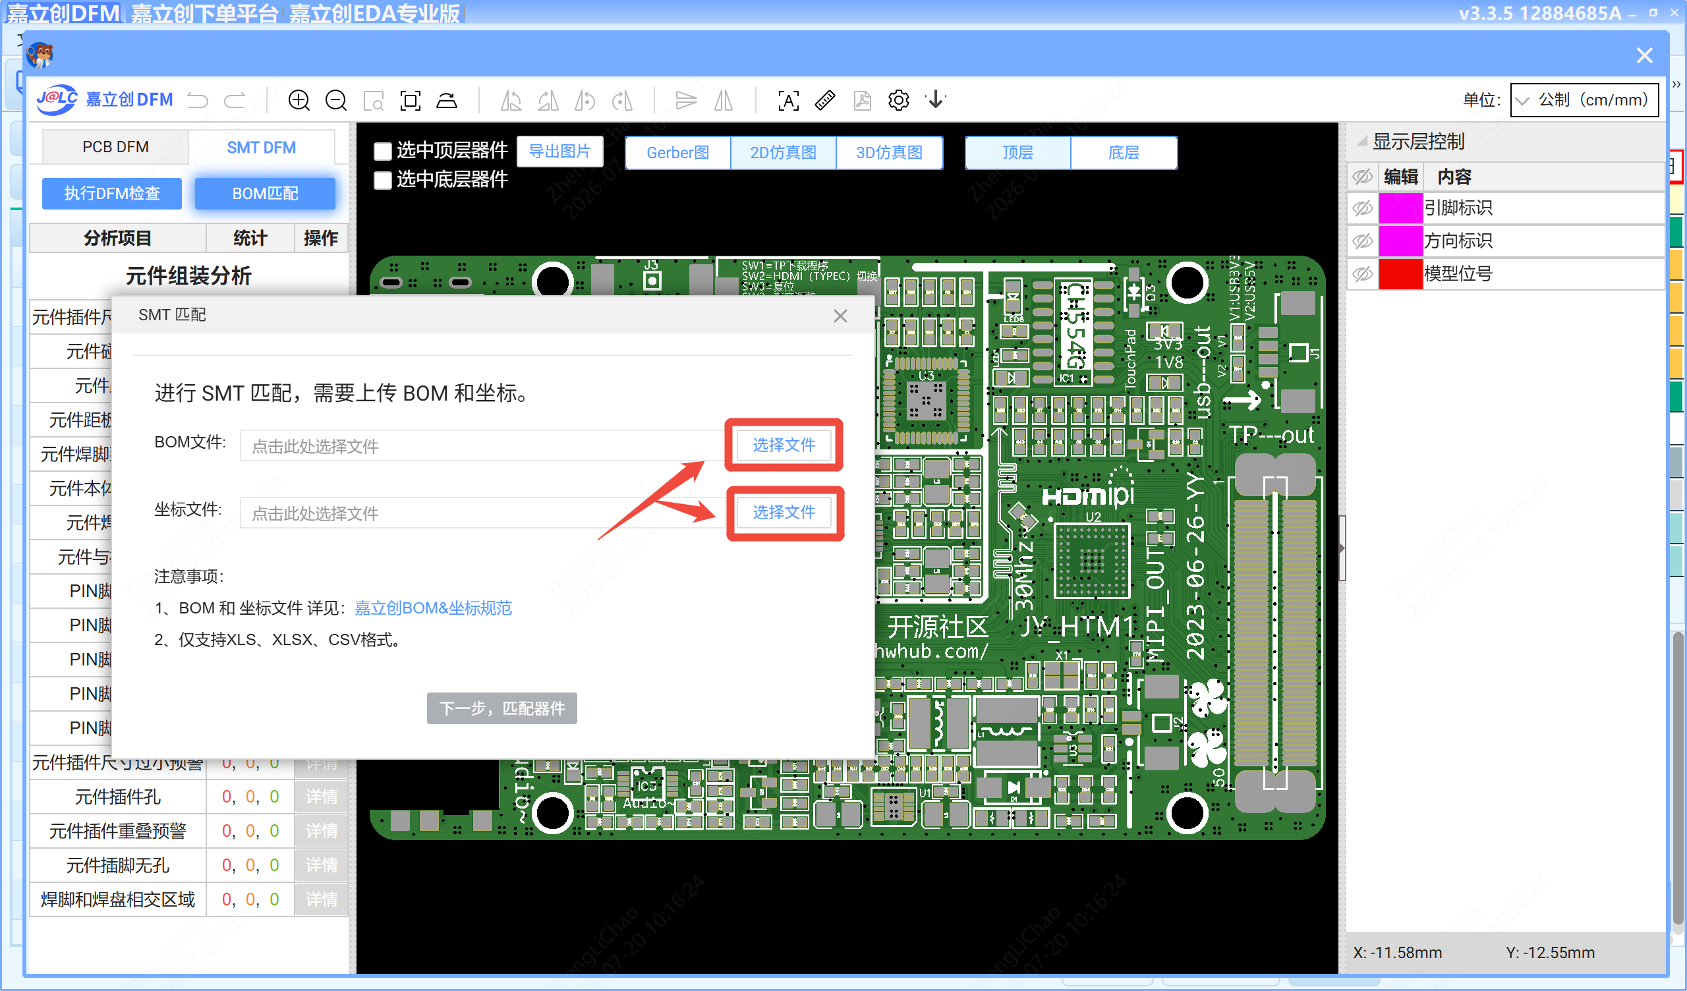
Task: Click the JLC DFM logo
Action: click(104, 99)
